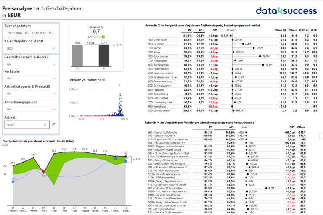Expand the 700-Sofas row
The height and width of the screenshot is (215, 323).
[147, 52]
